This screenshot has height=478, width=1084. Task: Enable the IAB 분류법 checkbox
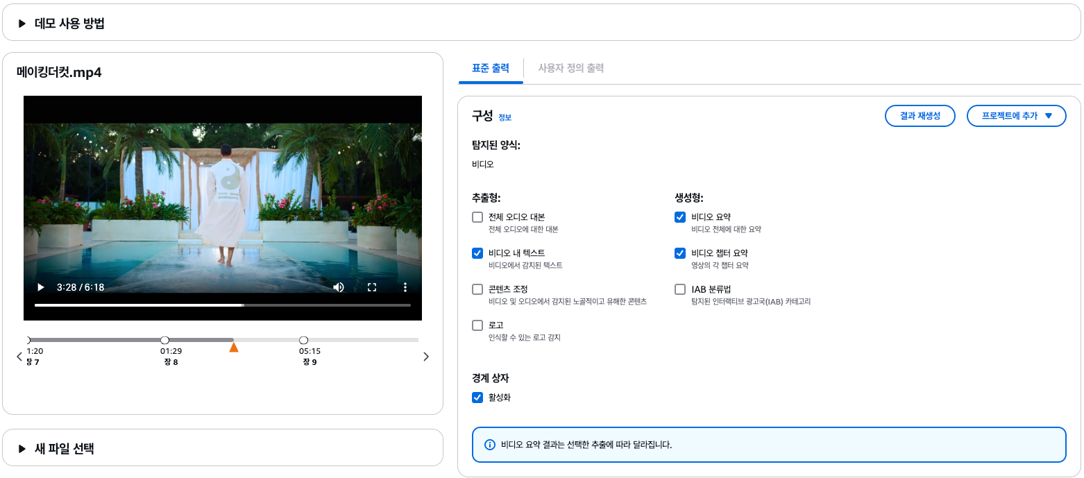click(x=680, y=289)
